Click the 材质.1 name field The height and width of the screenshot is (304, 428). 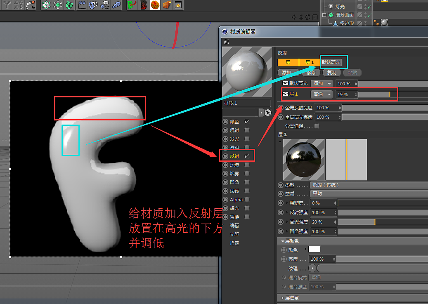246,103
